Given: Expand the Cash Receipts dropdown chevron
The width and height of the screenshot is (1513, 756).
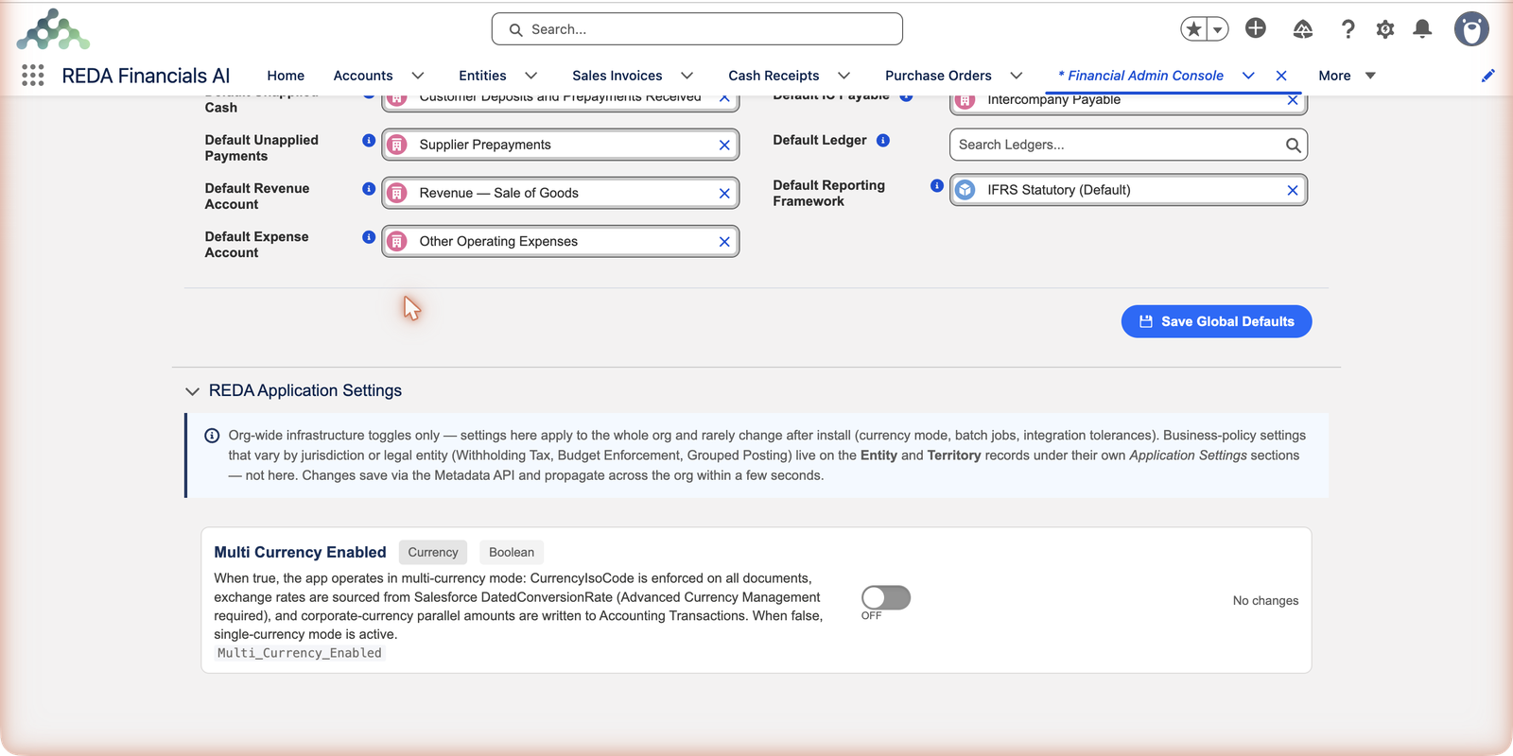Looking at the screenshot, I should click(844, 76).
